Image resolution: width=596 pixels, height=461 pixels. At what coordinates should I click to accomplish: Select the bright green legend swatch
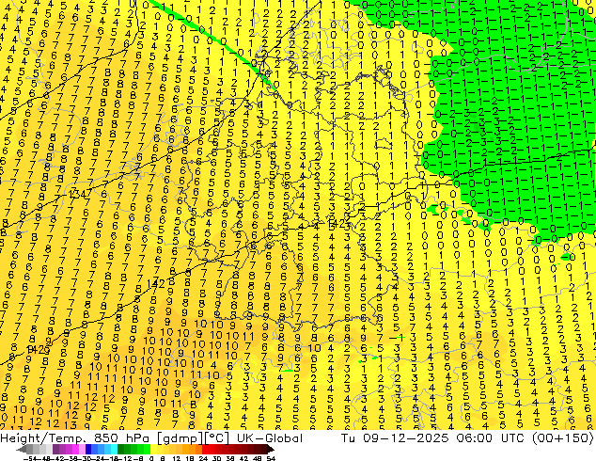pyautogui.click(x=147, y=449)
